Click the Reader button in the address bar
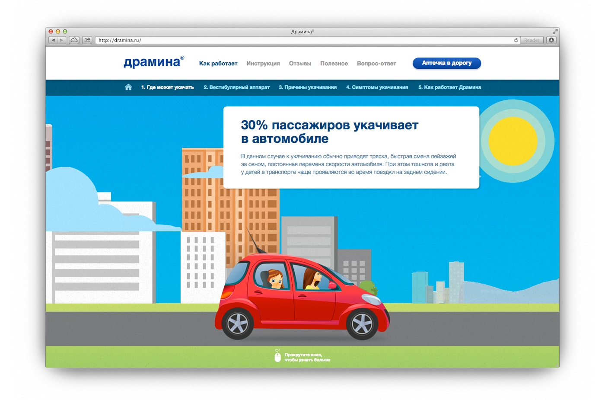The height and width of the screenshot is (400, 605). [532, 40]
